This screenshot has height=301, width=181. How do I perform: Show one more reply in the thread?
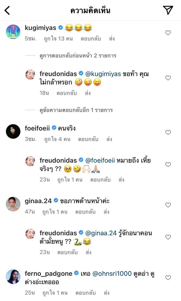tap(72, 110)
